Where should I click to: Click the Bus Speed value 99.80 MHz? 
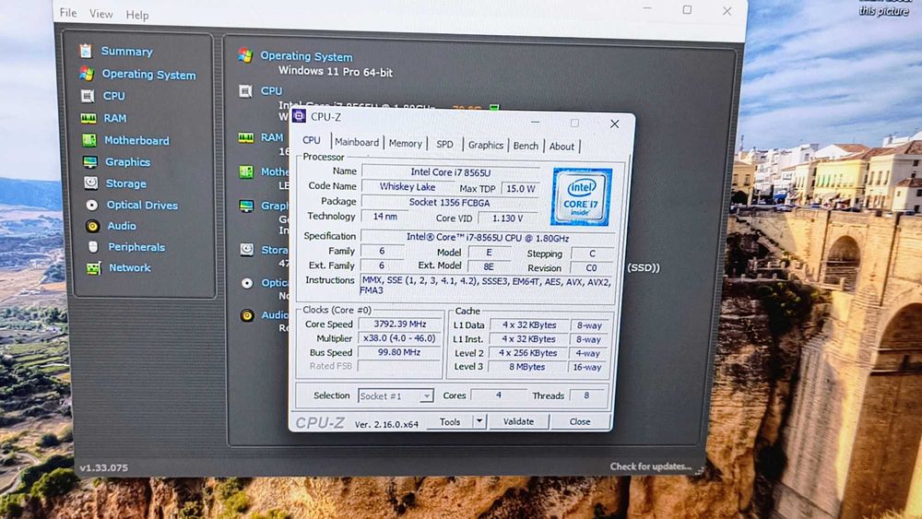399,352
